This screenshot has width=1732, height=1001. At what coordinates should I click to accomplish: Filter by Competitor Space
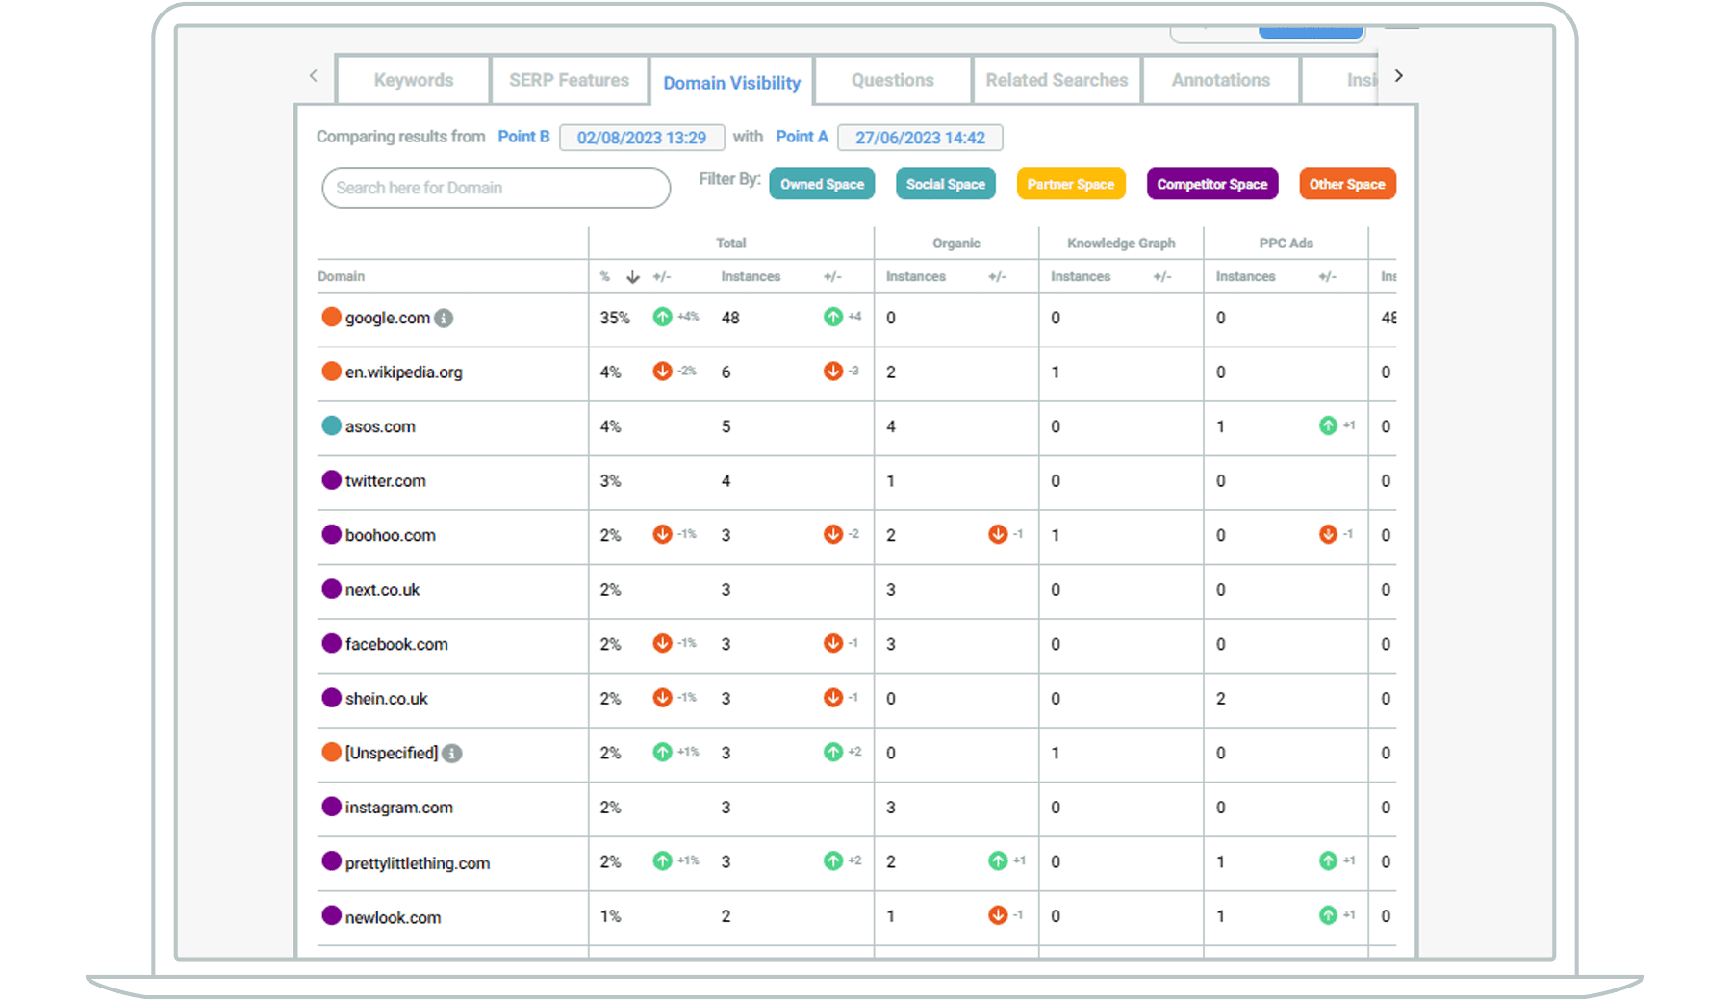(x=1211, y=184)
